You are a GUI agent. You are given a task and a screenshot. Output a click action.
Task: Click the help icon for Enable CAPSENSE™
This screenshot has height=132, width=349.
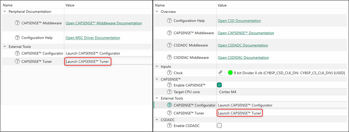(x=169, y=85)
